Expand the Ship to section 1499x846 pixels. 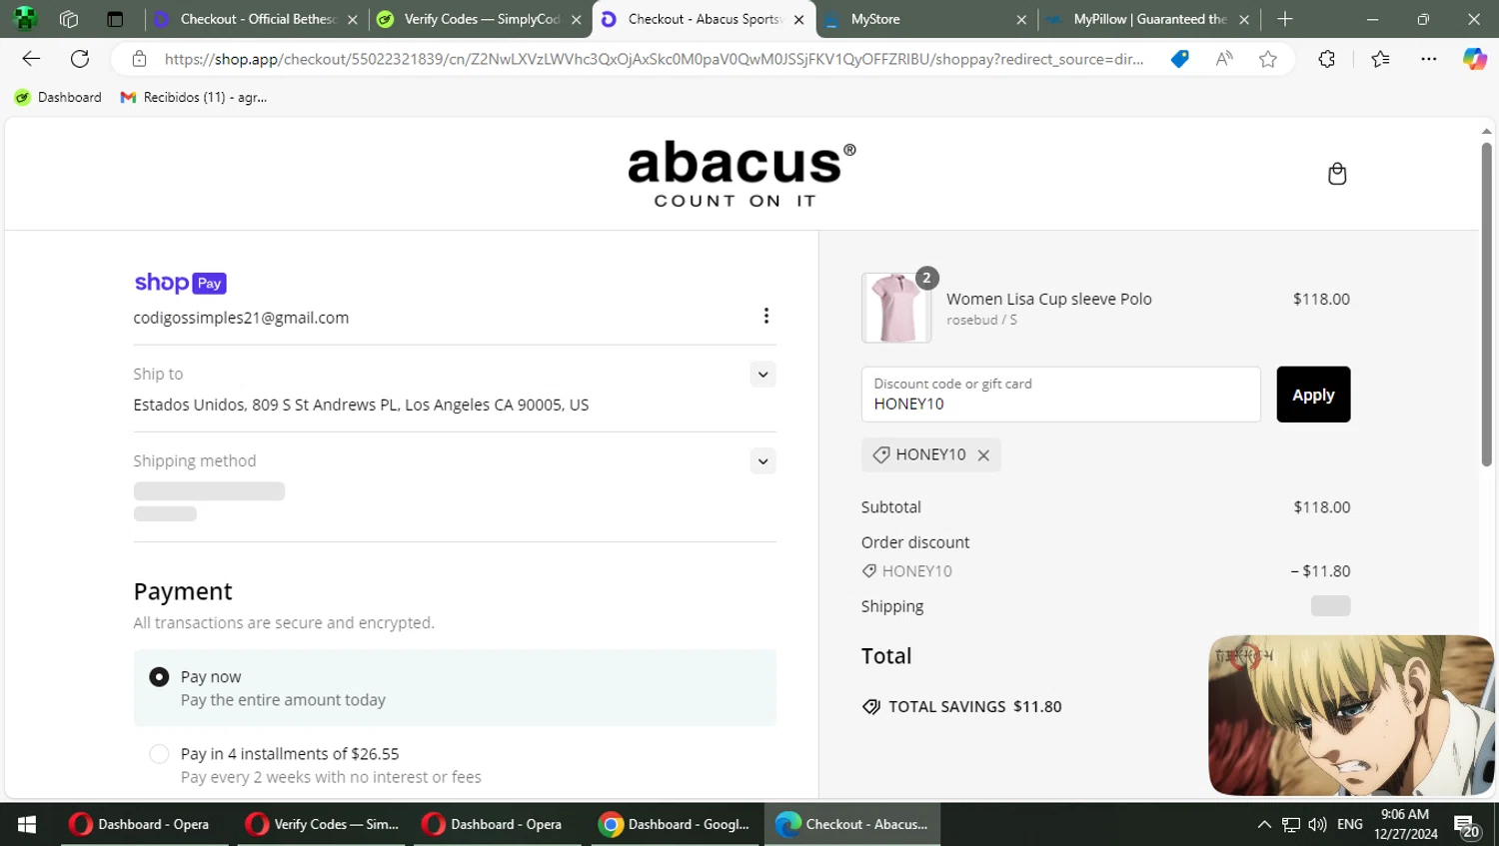[x=762, y=375]
